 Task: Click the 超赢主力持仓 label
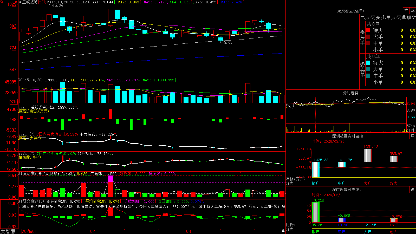[30, 138]
